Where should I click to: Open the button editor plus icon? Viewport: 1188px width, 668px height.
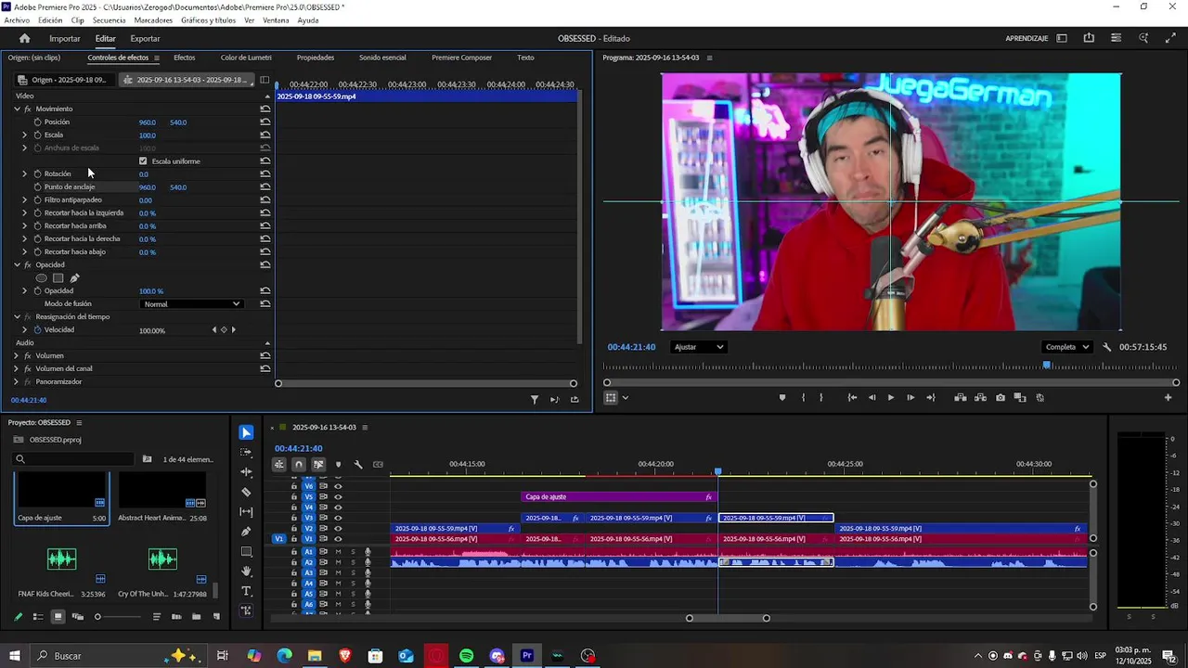click(x=1168, y=397)
